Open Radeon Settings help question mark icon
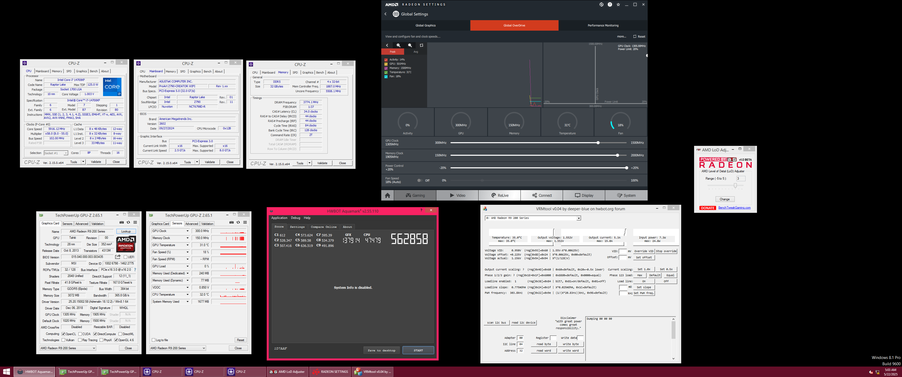The width and height of the screenshot is (902, 377). pyautogui.click(x=610, y=4)
